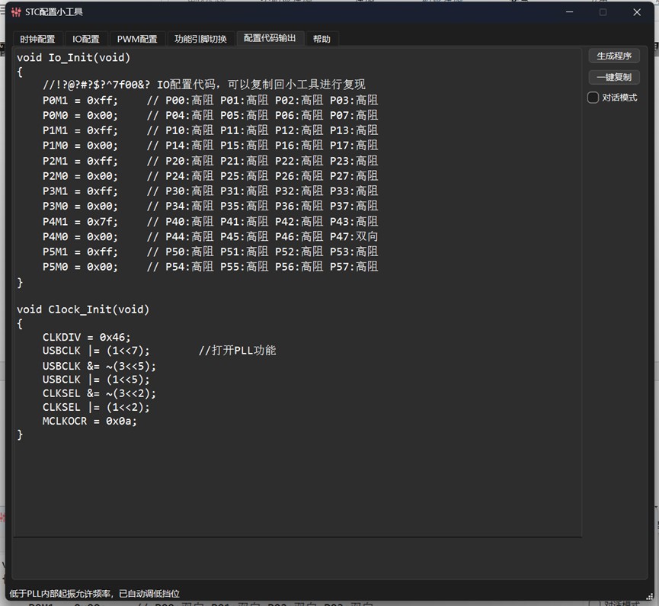The image size is (659, 606).
Task: Click the 'P03:高阻' comment text
Action: (353, 100)
